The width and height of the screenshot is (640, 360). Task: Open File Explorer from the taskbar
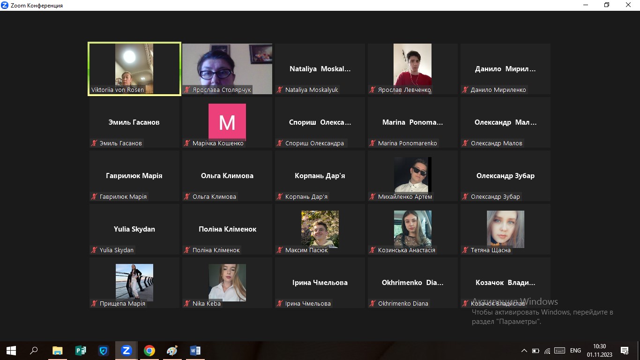pos(58,351)
